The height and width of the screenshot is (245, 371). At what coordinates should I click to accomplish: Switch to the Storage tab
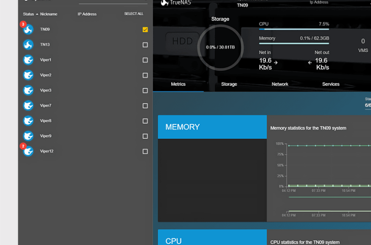[x=229, y=84]
